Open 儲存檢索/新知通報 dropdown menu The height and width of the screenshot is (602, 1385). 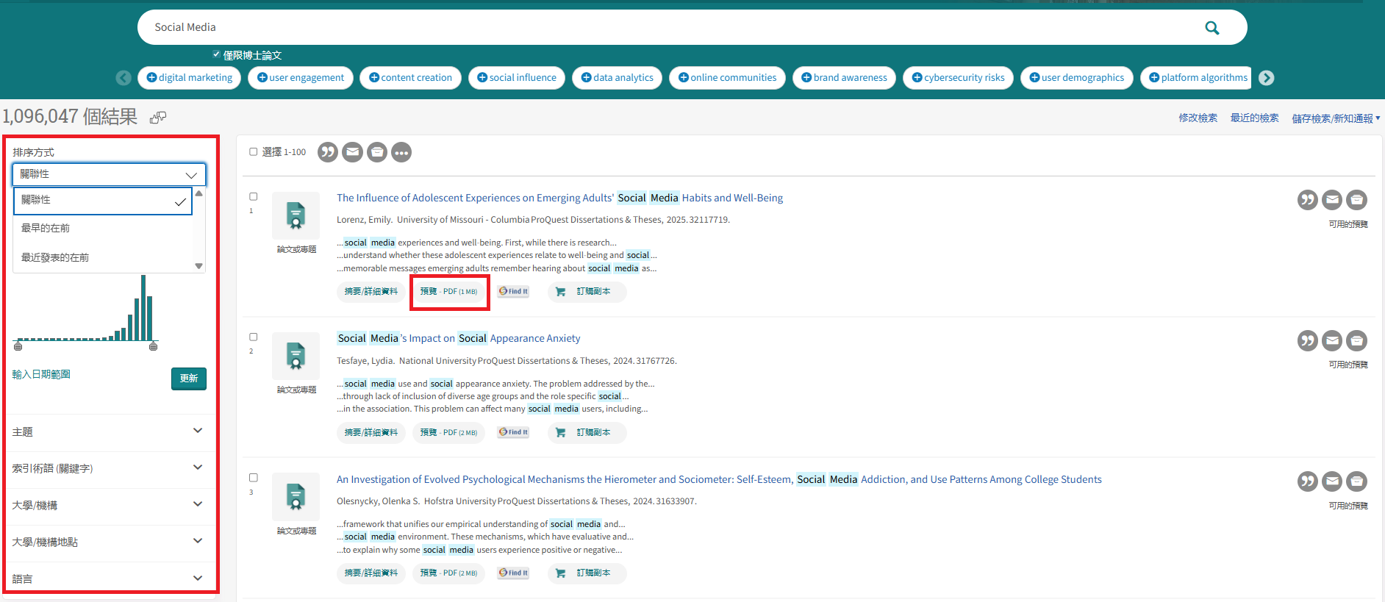pyautogui.click(x=1336, y=118)
